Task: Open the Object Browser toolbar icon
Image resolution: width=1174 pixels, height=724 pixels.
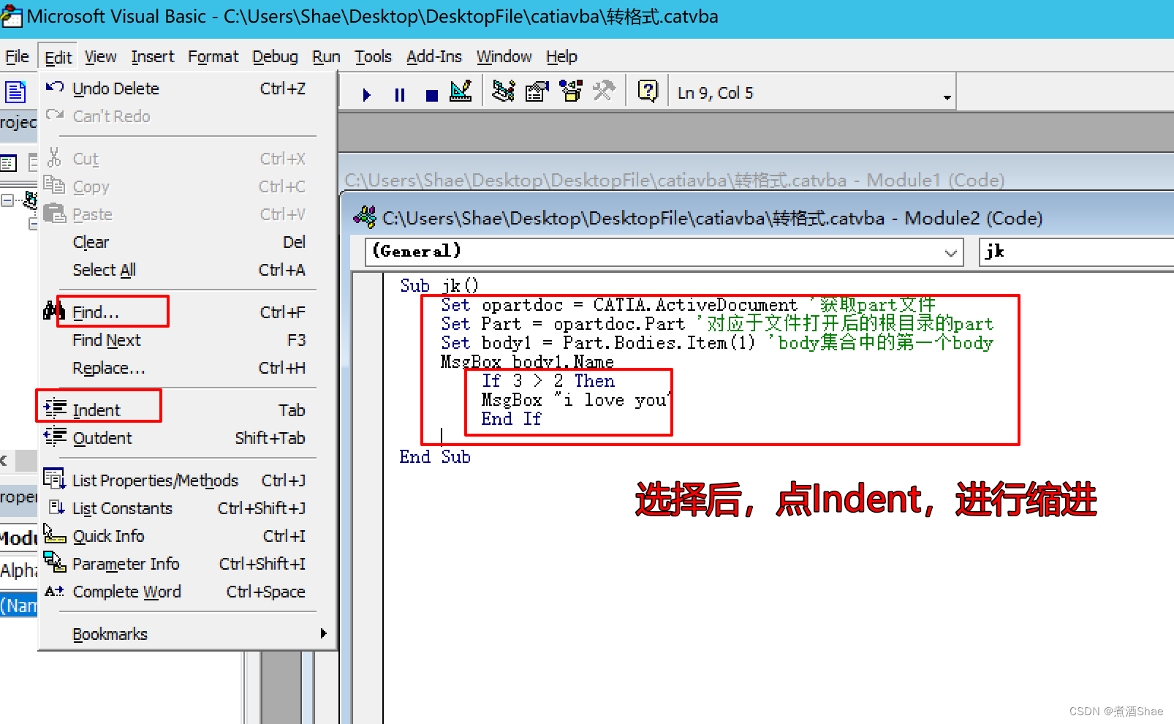Action: point(571,92)
